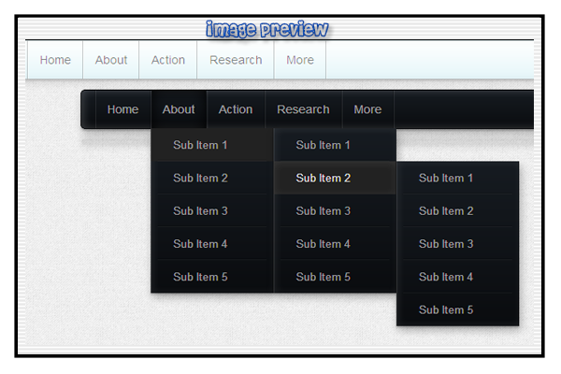Choose Sub Item 2 in About dropdown
561x374 pixels.
point(212,178)
